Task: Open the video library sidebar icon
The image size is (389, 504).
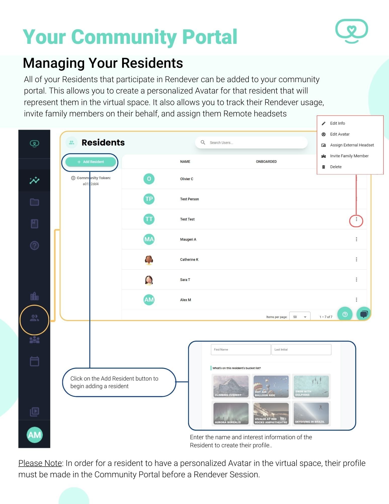Action: tap(34, 412)
